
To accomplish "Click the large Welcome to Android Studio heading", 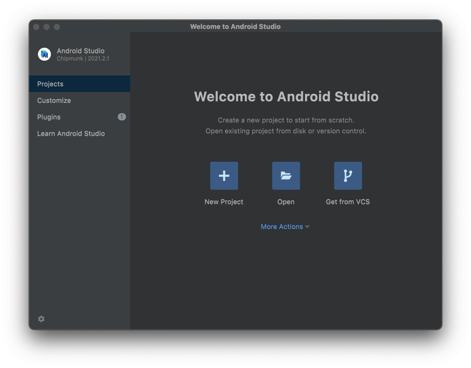I will (x=286, y=97).
